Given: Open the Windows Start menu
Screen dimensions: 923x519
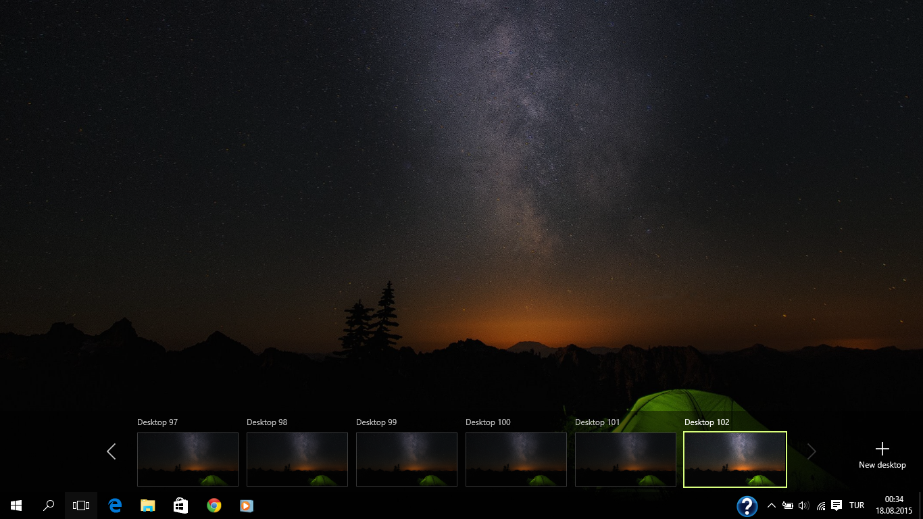Looking at the screenshot, I should point(16,505).
